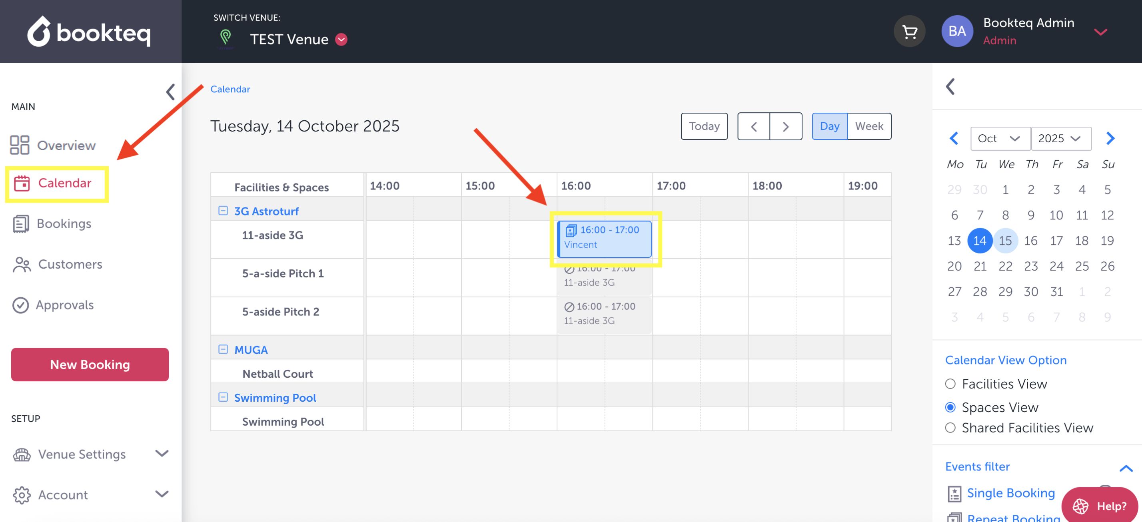Click the New Booking button

[90, 364]
